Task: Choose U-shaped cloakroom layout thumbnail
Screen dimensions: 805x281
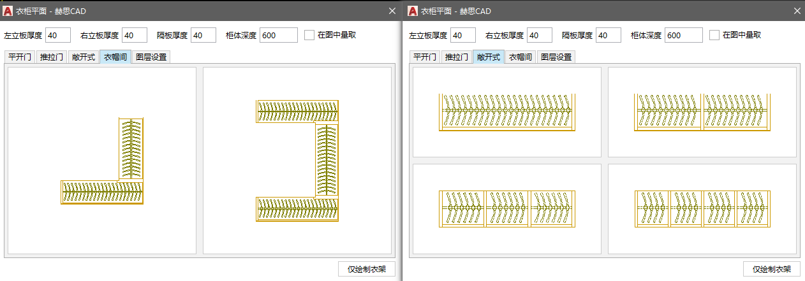Action: 297,161
